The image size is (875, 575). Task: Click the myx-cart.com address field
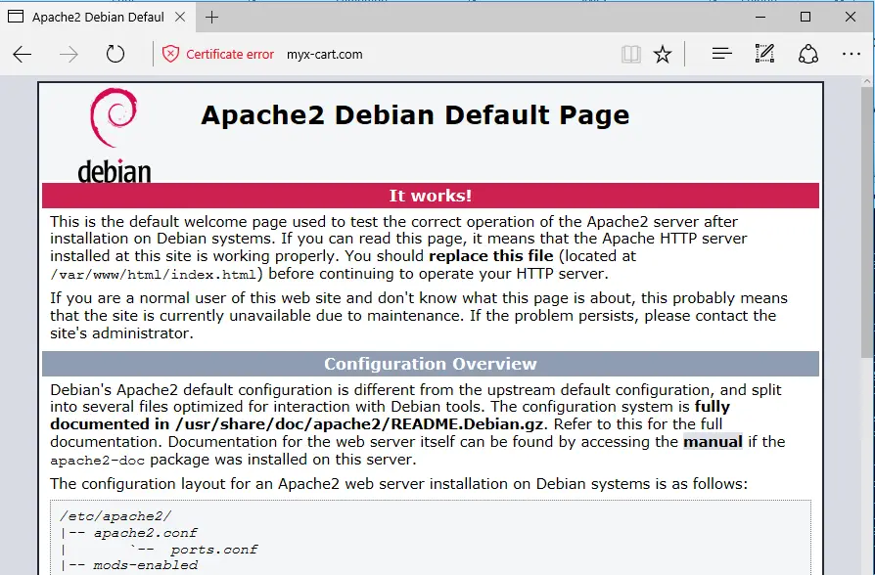(324, 55)
